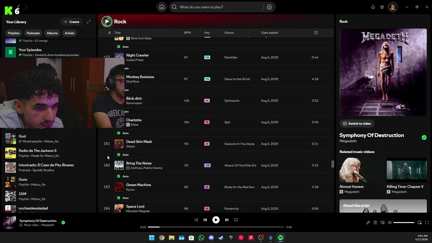Click the 5B key badge for Dead Skin Mask

click(207, 144)
